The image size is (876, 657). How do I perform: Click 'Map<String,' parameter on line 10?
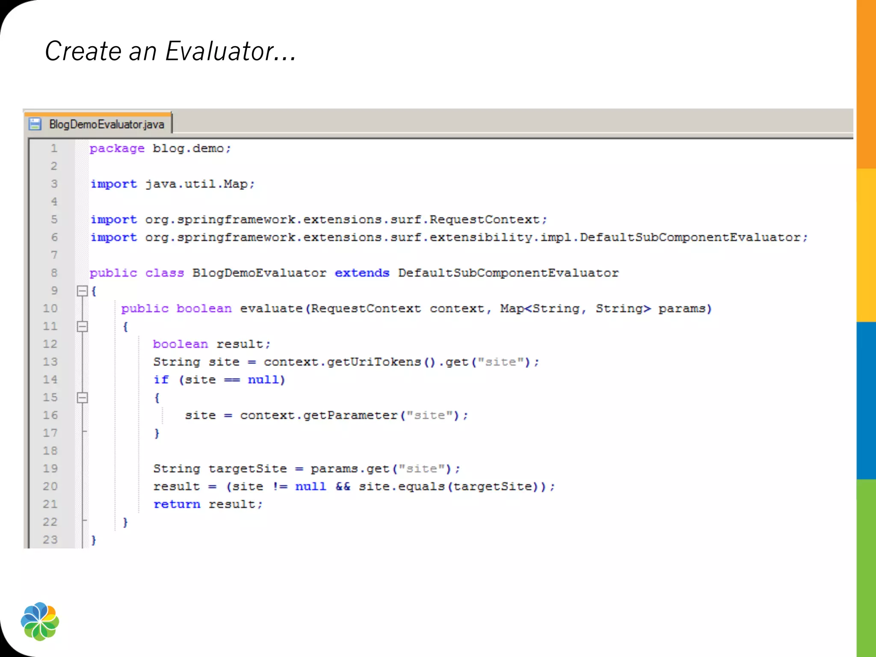click(543, 309)
